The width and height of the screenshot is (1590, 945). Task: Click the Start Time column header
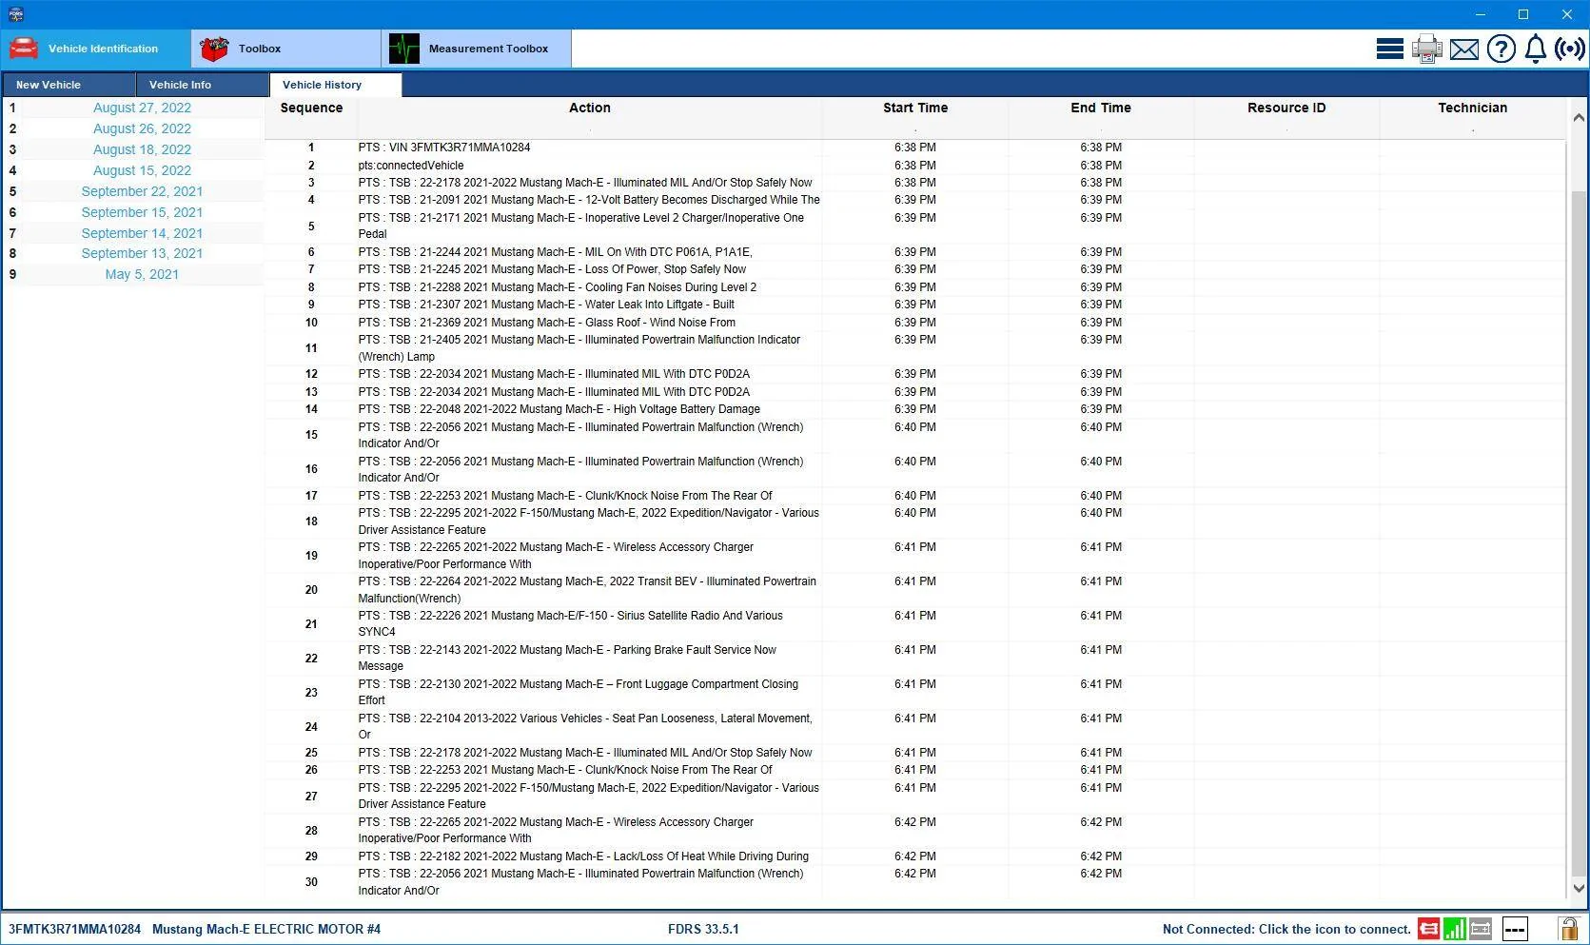click(x=915, y=108)
